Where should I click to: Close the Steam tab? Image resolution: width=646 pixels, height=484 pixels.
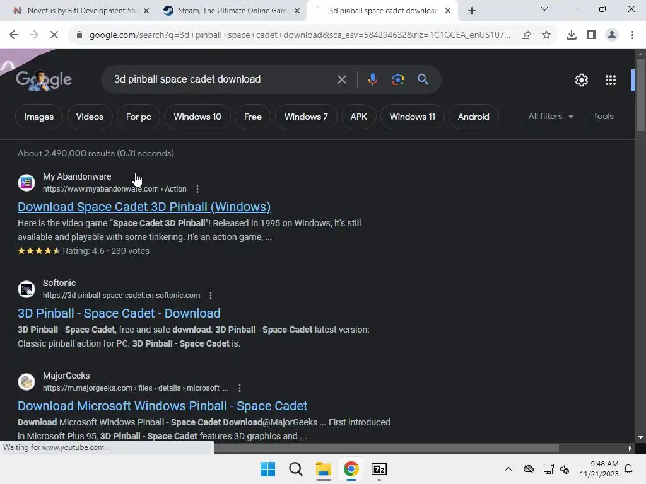click(297, 11)
